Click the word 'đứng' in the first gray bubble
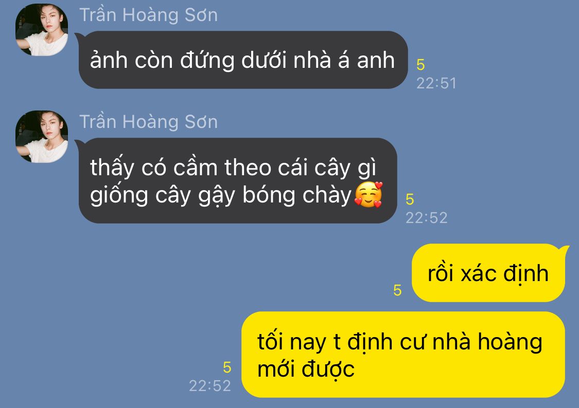579x408 pixels. (x=207, y=61)
